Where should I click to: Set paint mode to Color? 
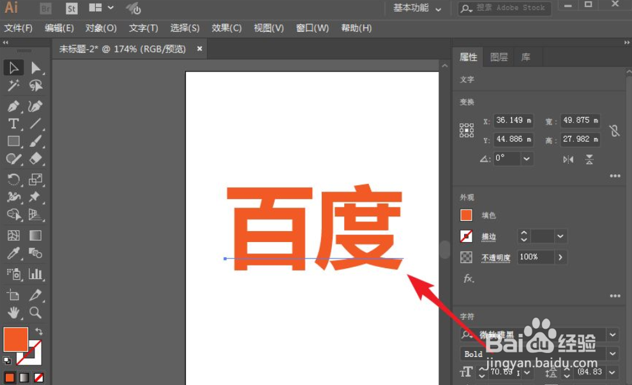10,378
